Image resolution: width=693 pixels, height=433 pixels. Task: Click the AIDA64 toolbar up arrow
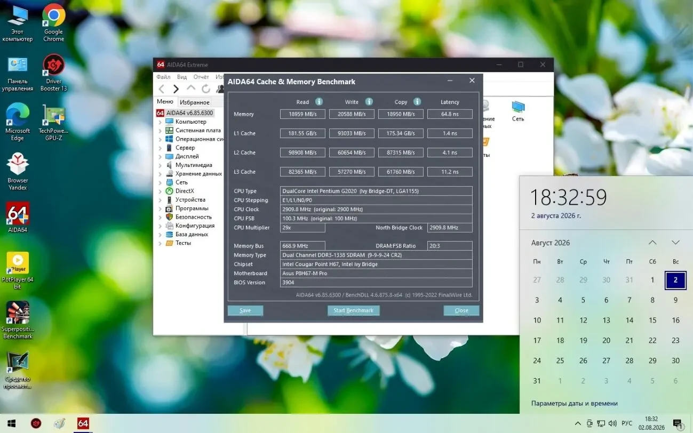click(x=191, y=89)
